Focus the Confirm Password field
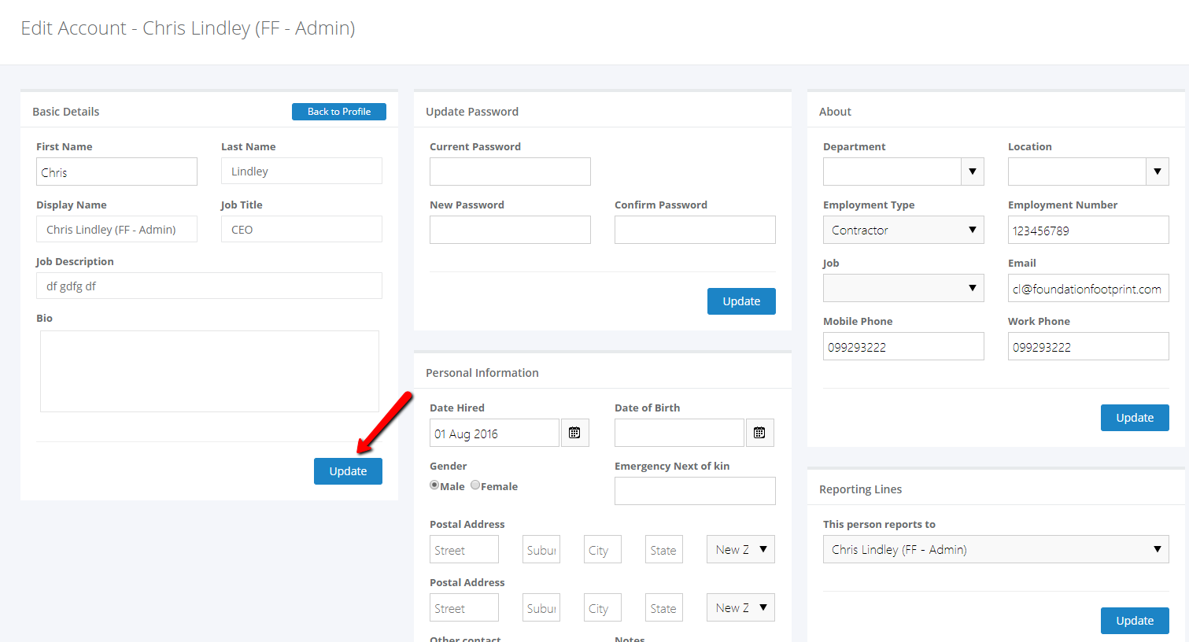The height and width of the screenshot is (642, 1189). click(695, 230)
